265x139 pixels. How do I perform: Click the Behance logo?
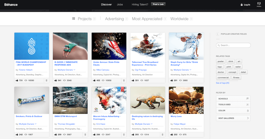click(11, 4)
